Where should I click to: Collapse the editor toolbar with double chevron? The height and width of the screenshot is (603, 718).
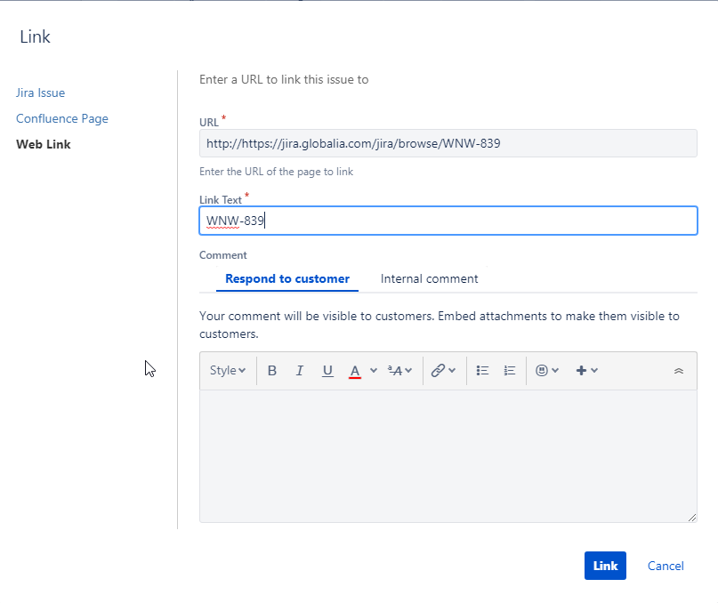[x=679, y=371]
